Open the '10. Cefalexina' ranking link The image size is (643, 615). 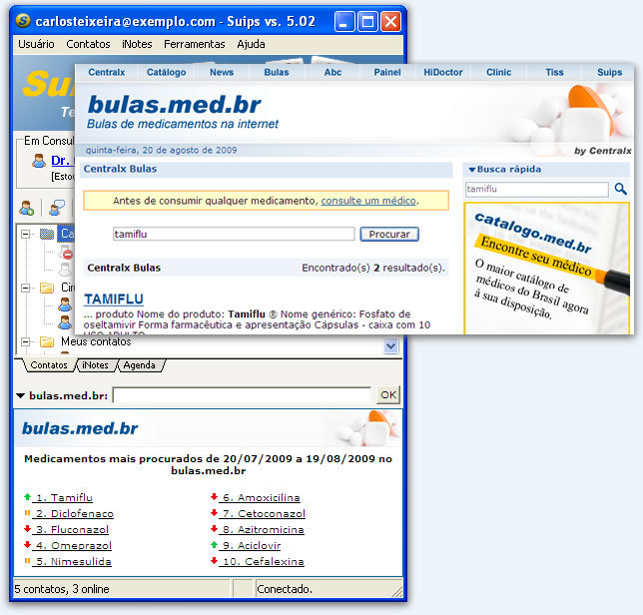point(262,561)
